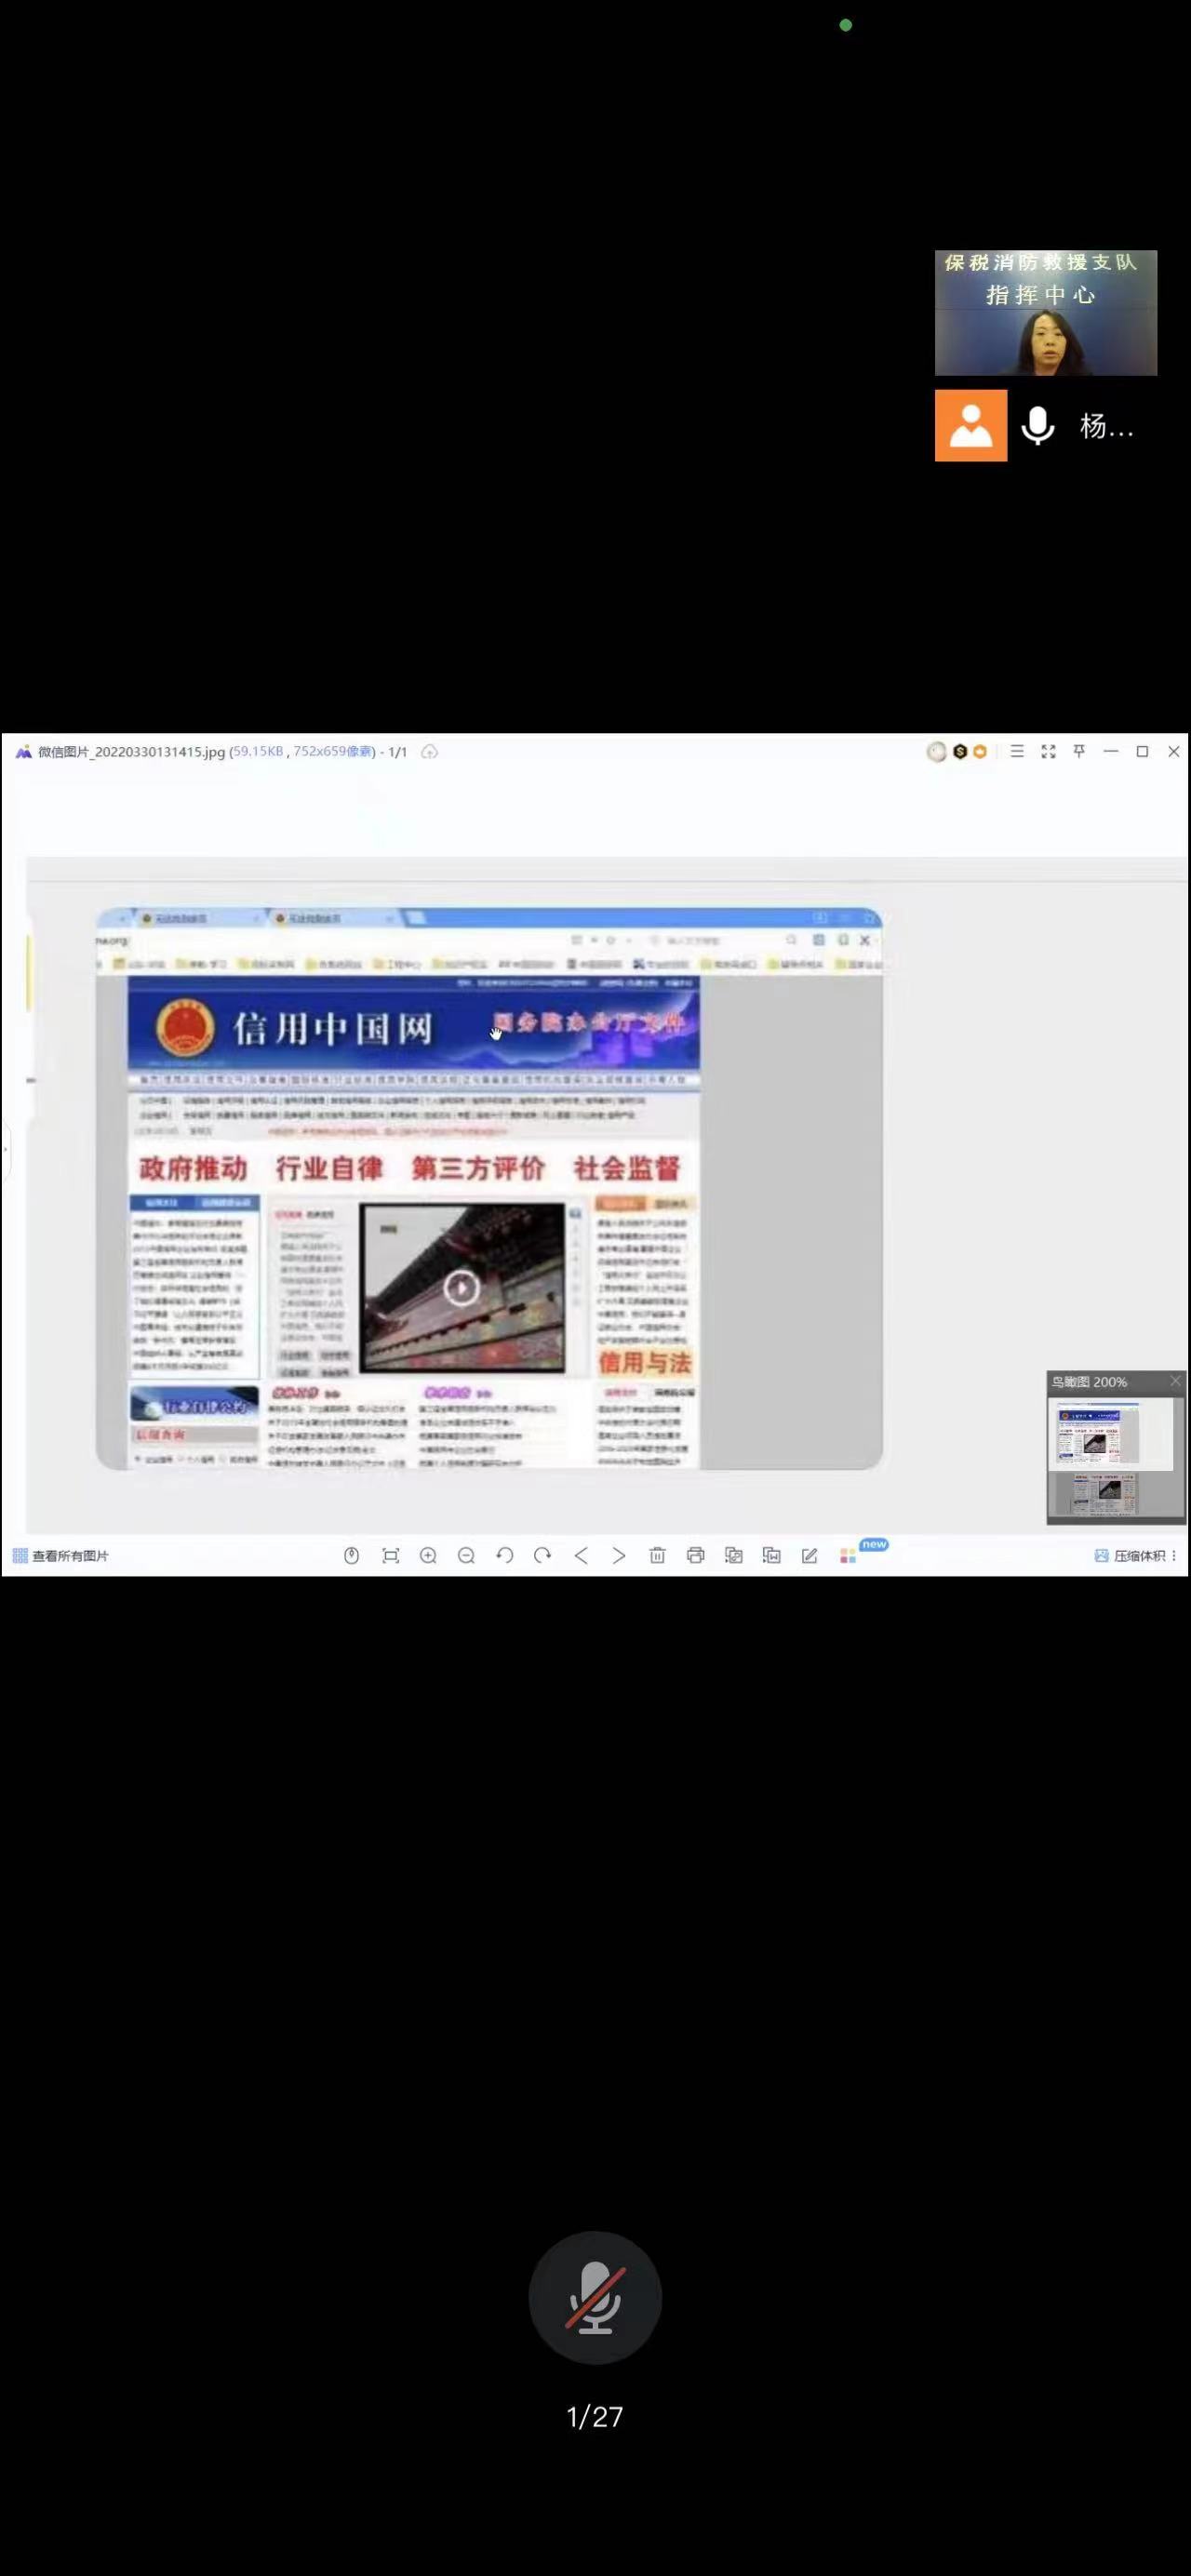
Task: Click the 政府推动 heading
Action: [193, 1168]
